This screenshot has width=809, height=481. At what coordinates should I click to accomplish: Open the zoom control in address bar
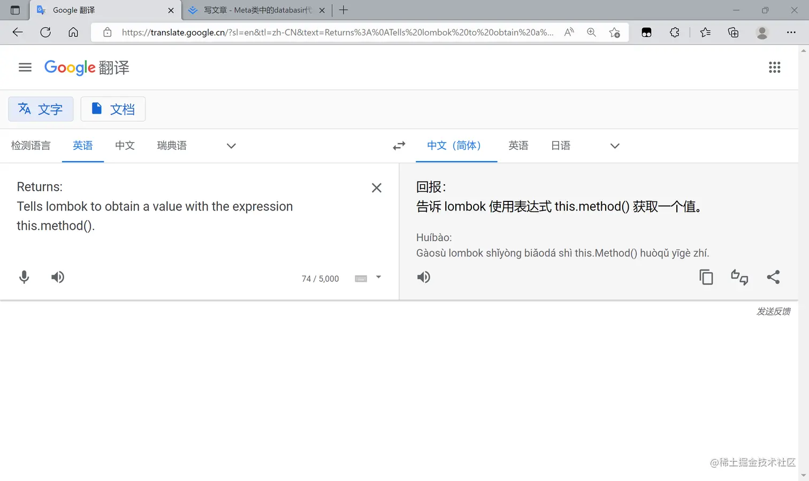pos(591,32)
